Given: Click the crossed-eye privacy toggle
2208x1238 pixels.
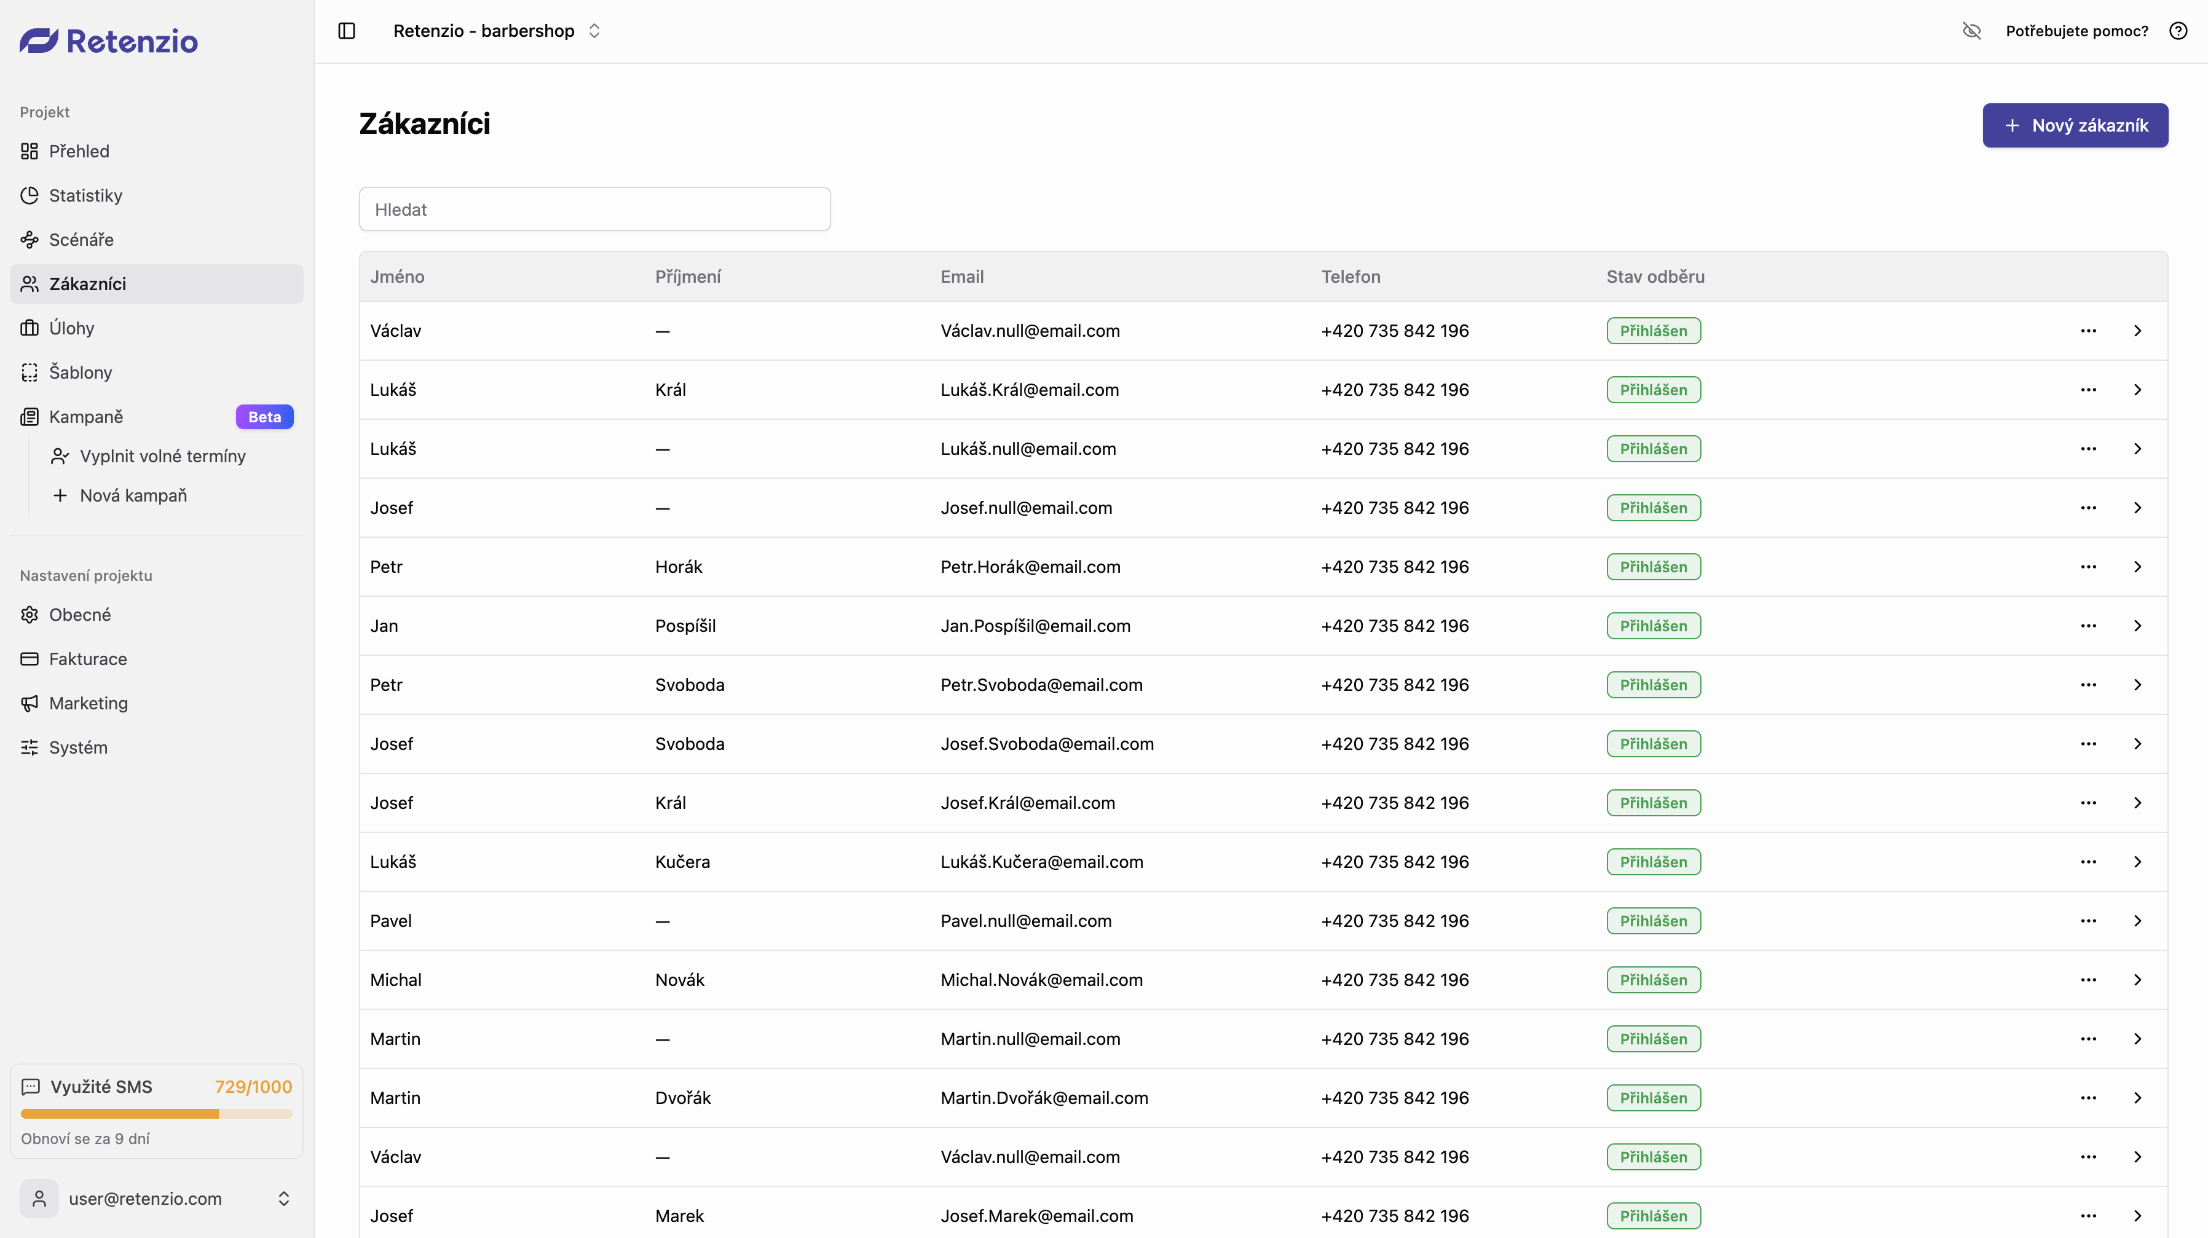Looking at the screenshot, I should [x=1971, y=31].
